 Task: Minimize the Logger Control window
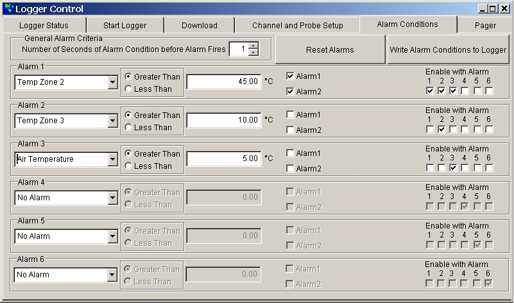click(x=482, y=8)
